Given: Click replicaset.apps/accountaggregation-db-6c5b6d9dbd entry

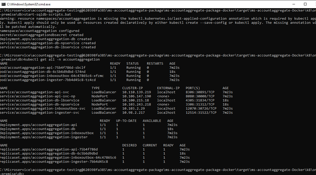Looking at the screenshot, I should [49, 154].
